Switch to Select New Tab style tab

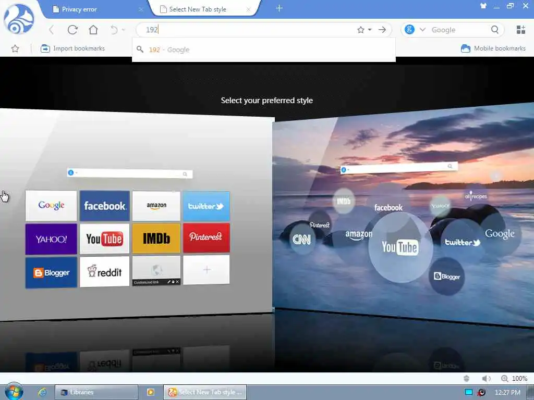tap(204, 9)
